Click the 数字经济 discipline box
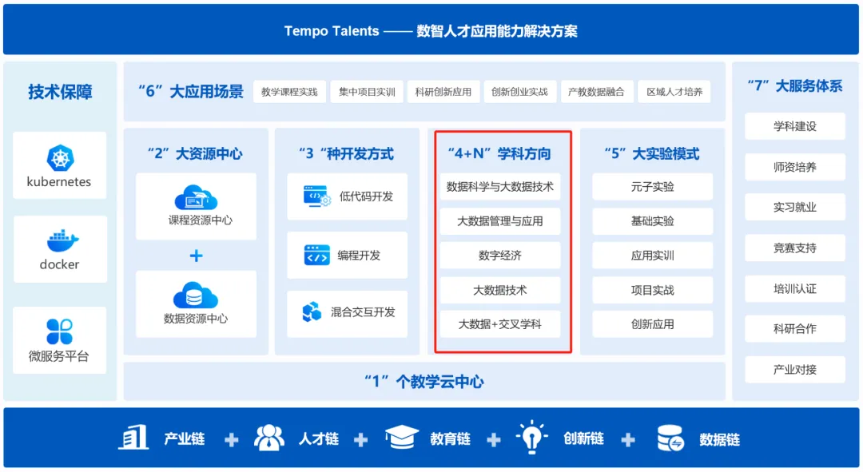 pyautogui.click(x=499, y=256)
